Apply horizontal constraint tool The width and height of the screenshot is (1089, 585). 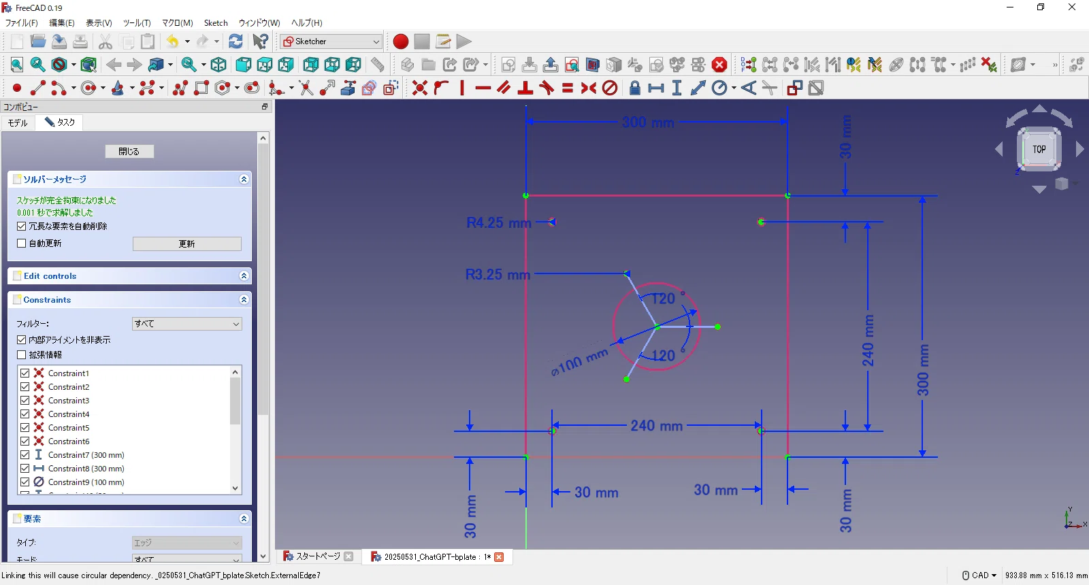(483, 88)
